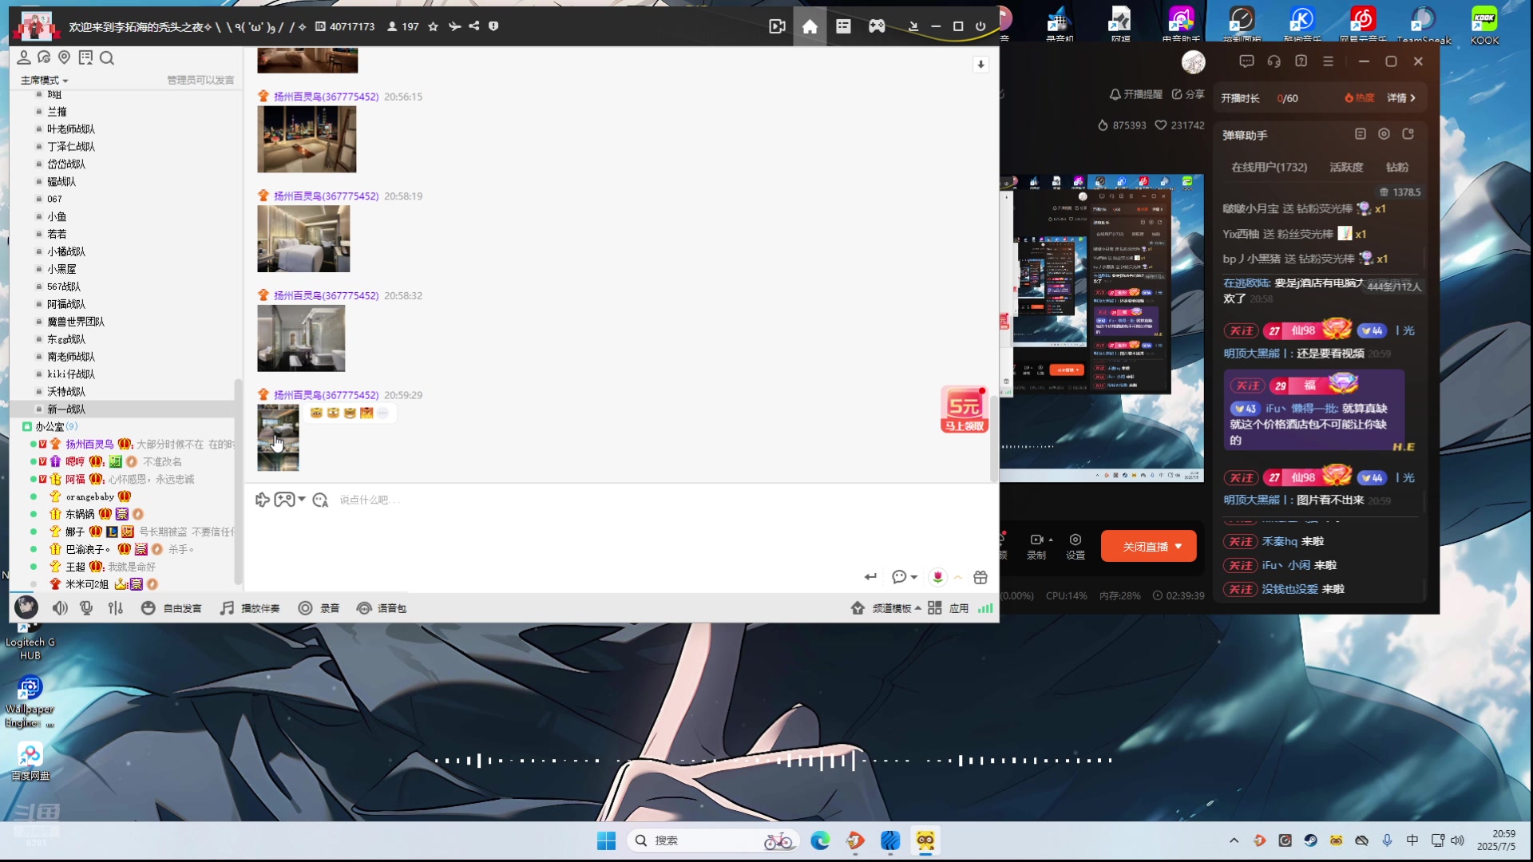The height and width of the screenshot is (862, 1533).
Task: Expand the flower options up chevron
Action: 958,576
